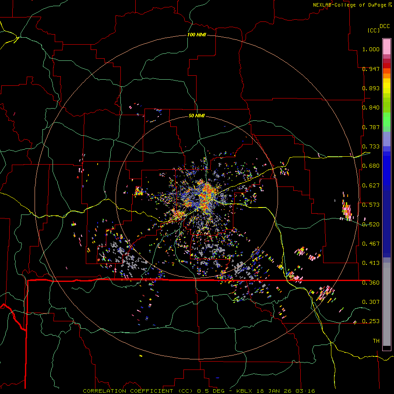Click the 0.307 value on the color scale

click(371, 302)
